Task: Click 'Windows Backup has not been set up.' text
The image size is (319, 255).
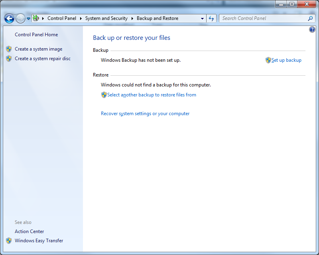Action: 141,60
